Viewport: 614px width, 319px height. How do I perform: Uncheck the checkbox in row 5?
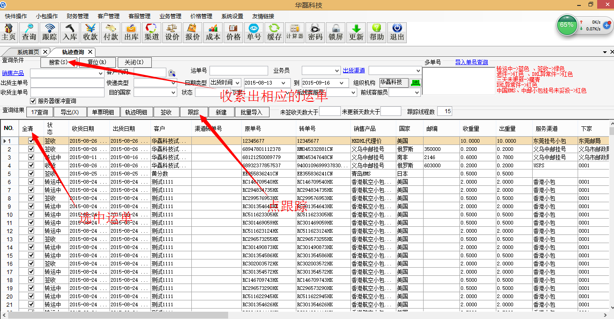pos(31,174)
